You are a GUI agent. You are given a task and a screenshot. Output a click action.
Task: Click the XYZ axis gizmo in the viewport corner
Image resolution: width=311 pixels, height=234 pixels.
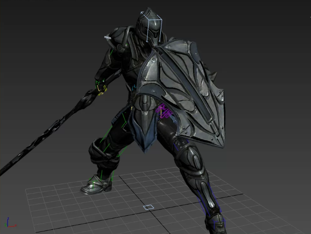tap(10, 222)
